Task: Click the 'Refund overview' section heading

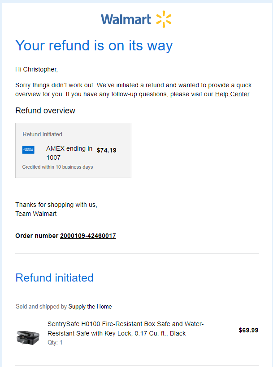Action: [45, 111]
